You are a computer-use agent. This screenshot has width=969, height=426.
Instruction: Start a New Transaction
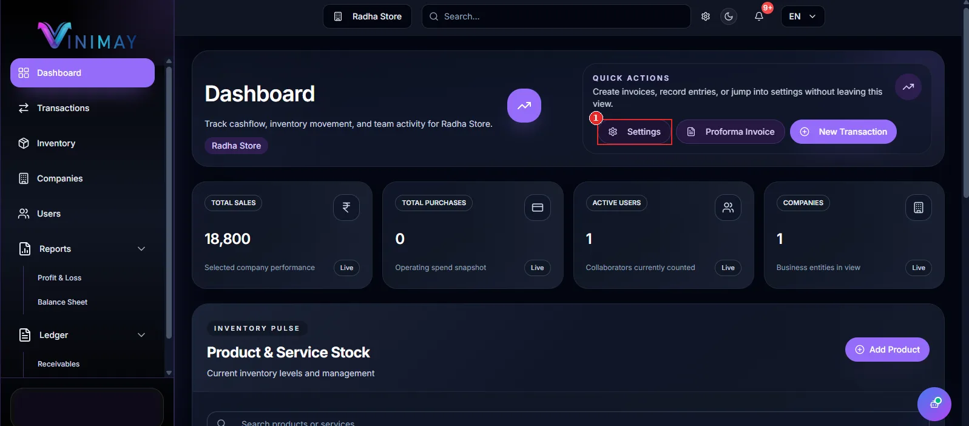point(843,132)
